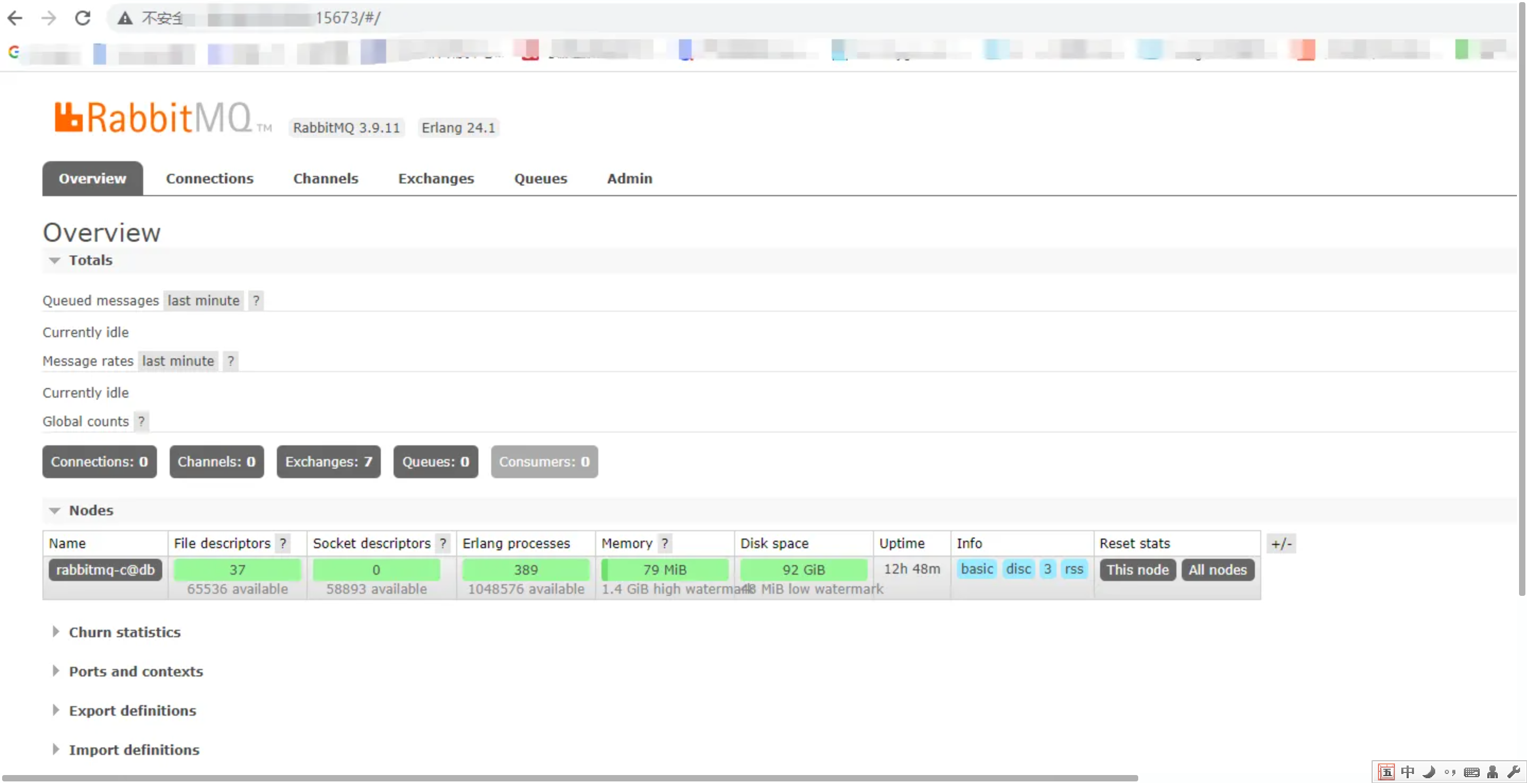Screen dimensions: 1527x783
Task: Click the Memory column help icon
Action: [x=665, y=543]
